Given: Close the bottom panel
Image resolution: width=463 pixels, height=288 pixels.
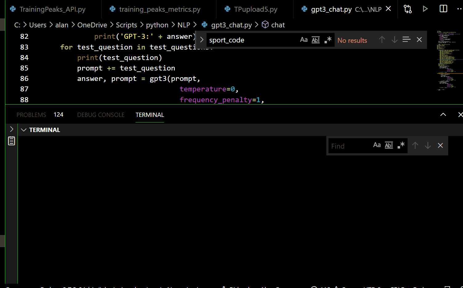Looking at the screenshot, I should click(x=460, y=114).
